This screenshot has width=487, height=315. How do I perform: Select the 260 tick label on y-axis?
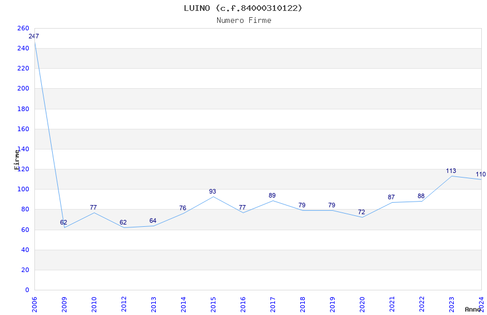[23, 28]
